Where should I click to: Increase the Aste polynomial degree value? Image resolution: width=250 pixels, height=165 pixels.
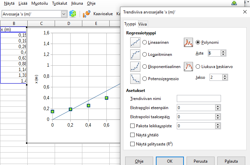[x=223, y=52]
